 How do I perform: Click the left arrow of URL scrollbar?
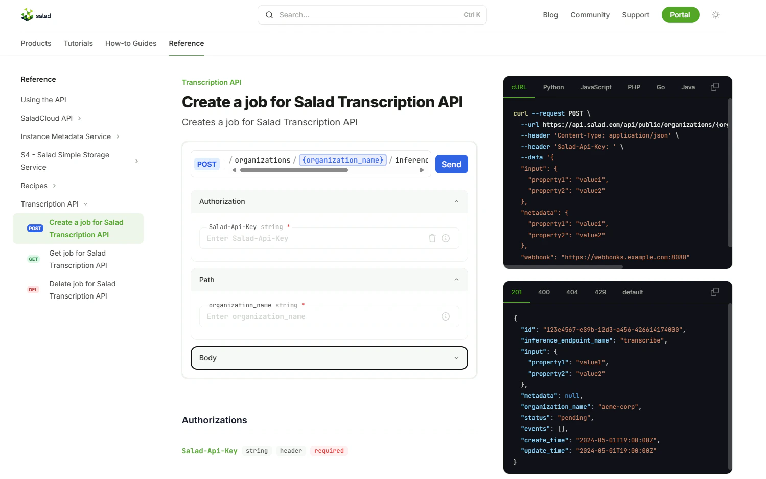[x=235, y=170]
